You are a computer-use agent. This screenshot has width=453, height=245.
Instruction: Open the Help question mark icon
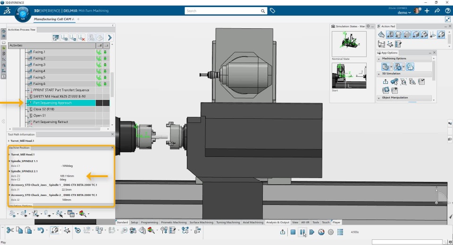[x=447, y=11]
